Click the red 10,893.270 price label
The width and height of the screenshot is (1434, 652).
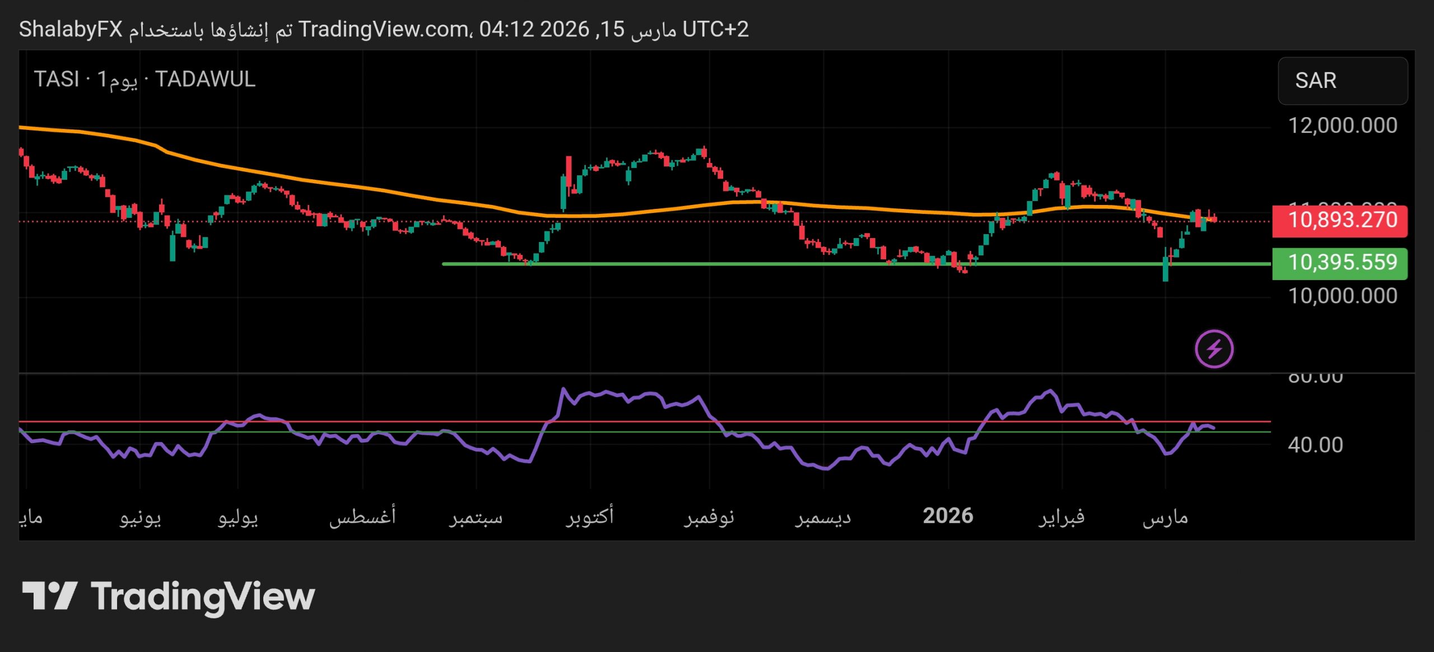1339,220
